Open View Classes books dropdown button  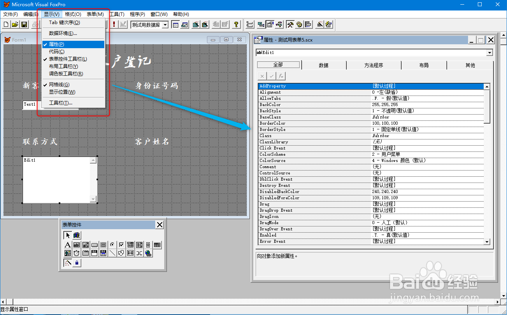[x=77, y=235]
